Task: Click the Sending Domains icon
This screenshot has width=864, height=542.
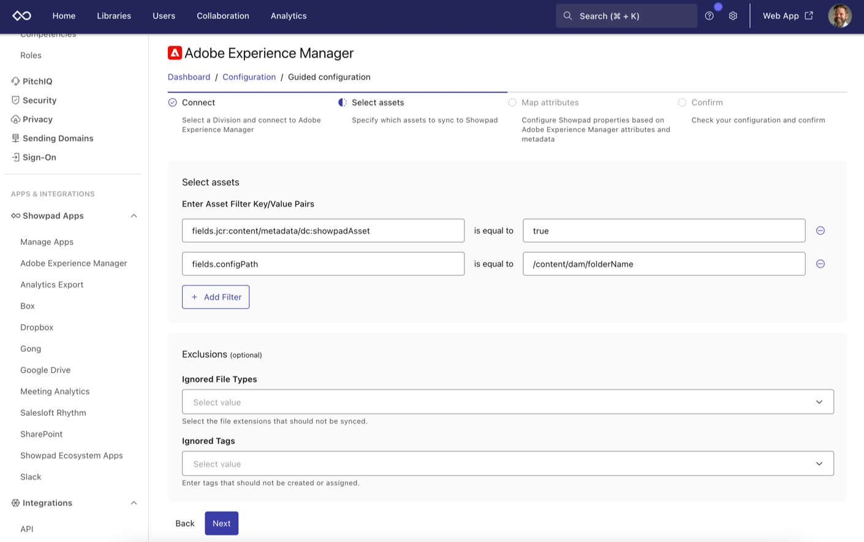Action: coord(15,138)
